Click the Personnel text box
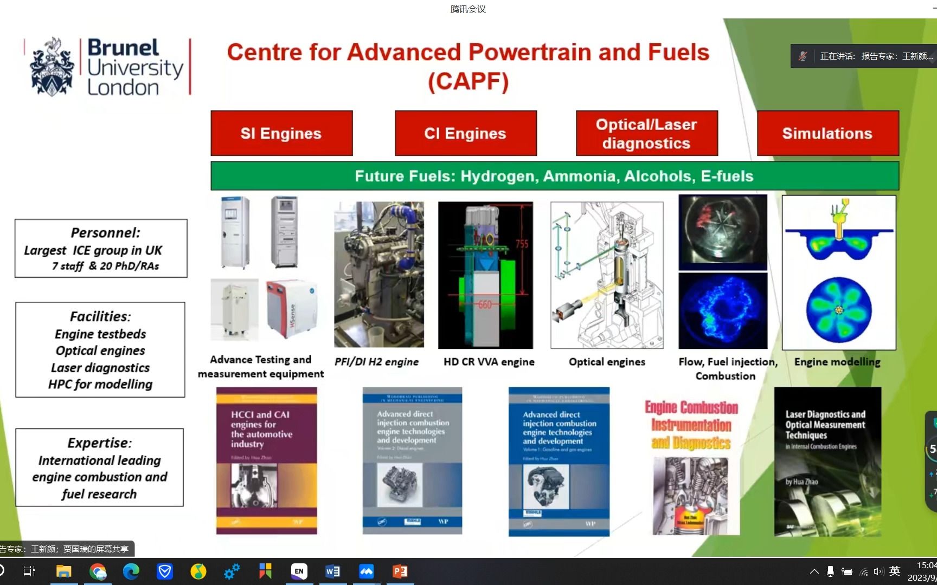The height and width of the screenshot is (585, 937). coord(101,249)
